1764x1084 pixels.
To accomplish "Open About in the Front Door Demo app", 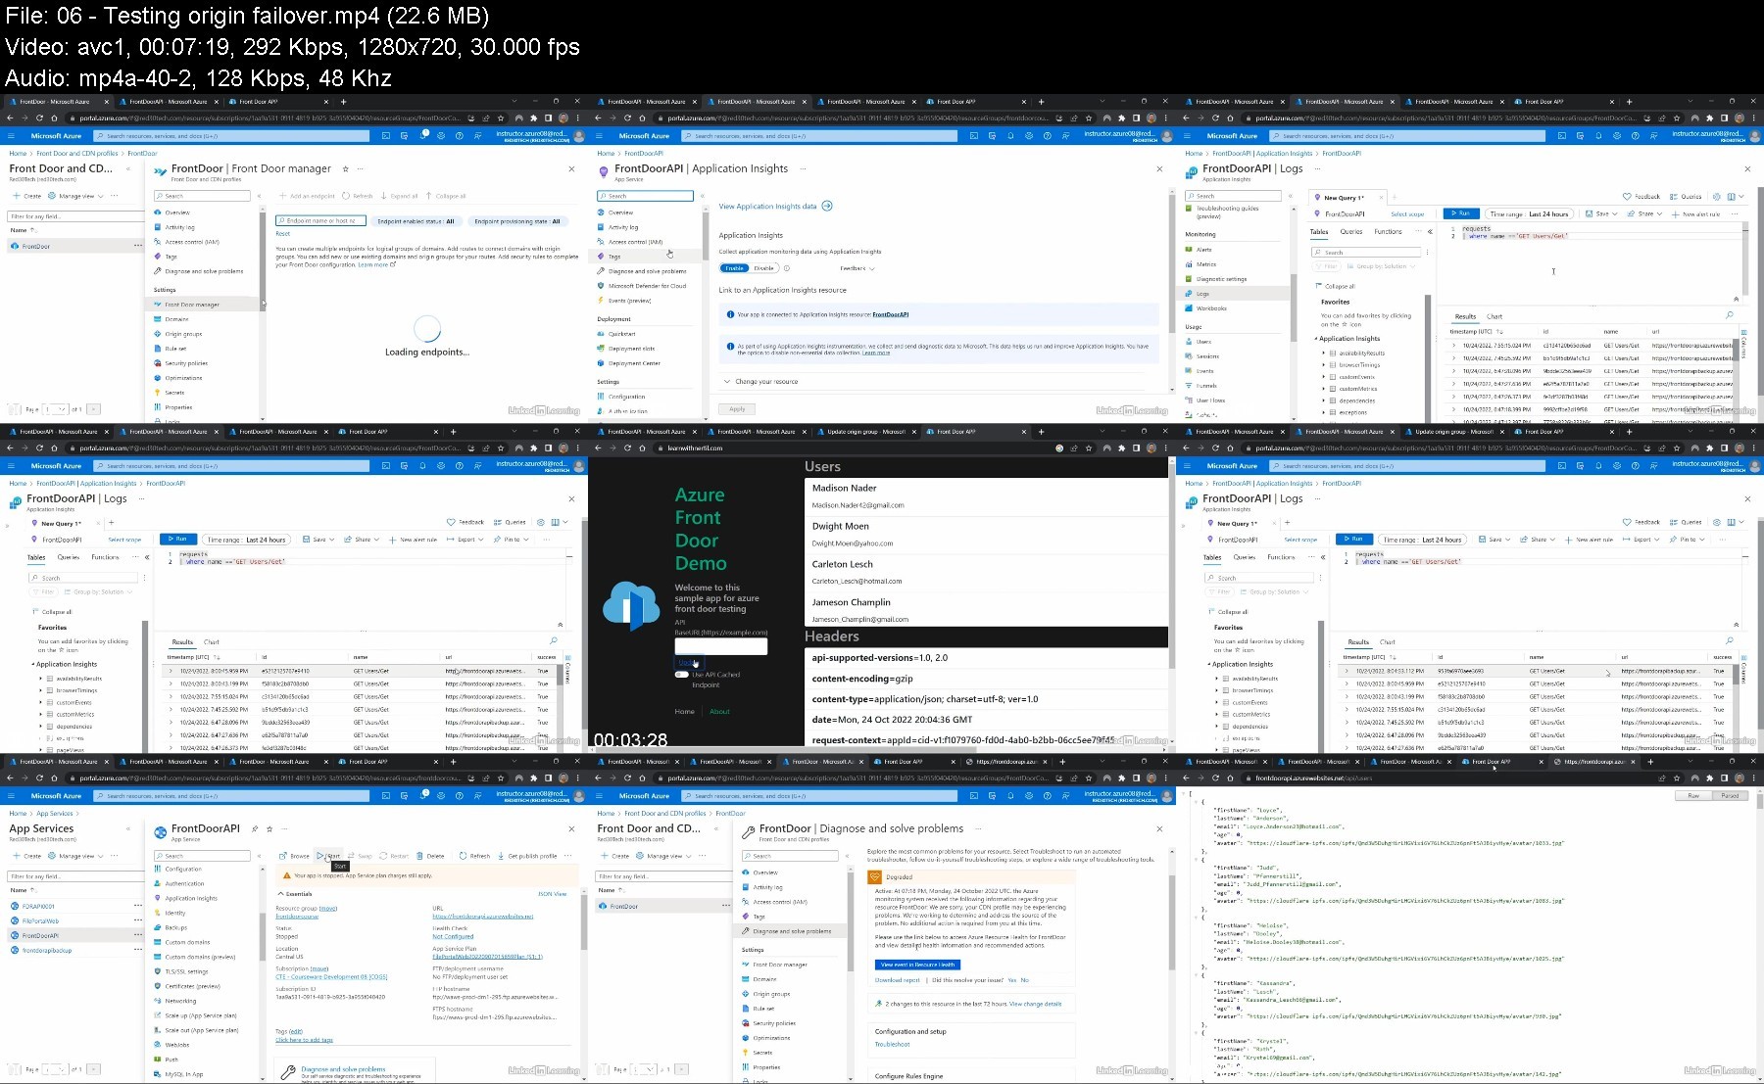I will (719, 712).
